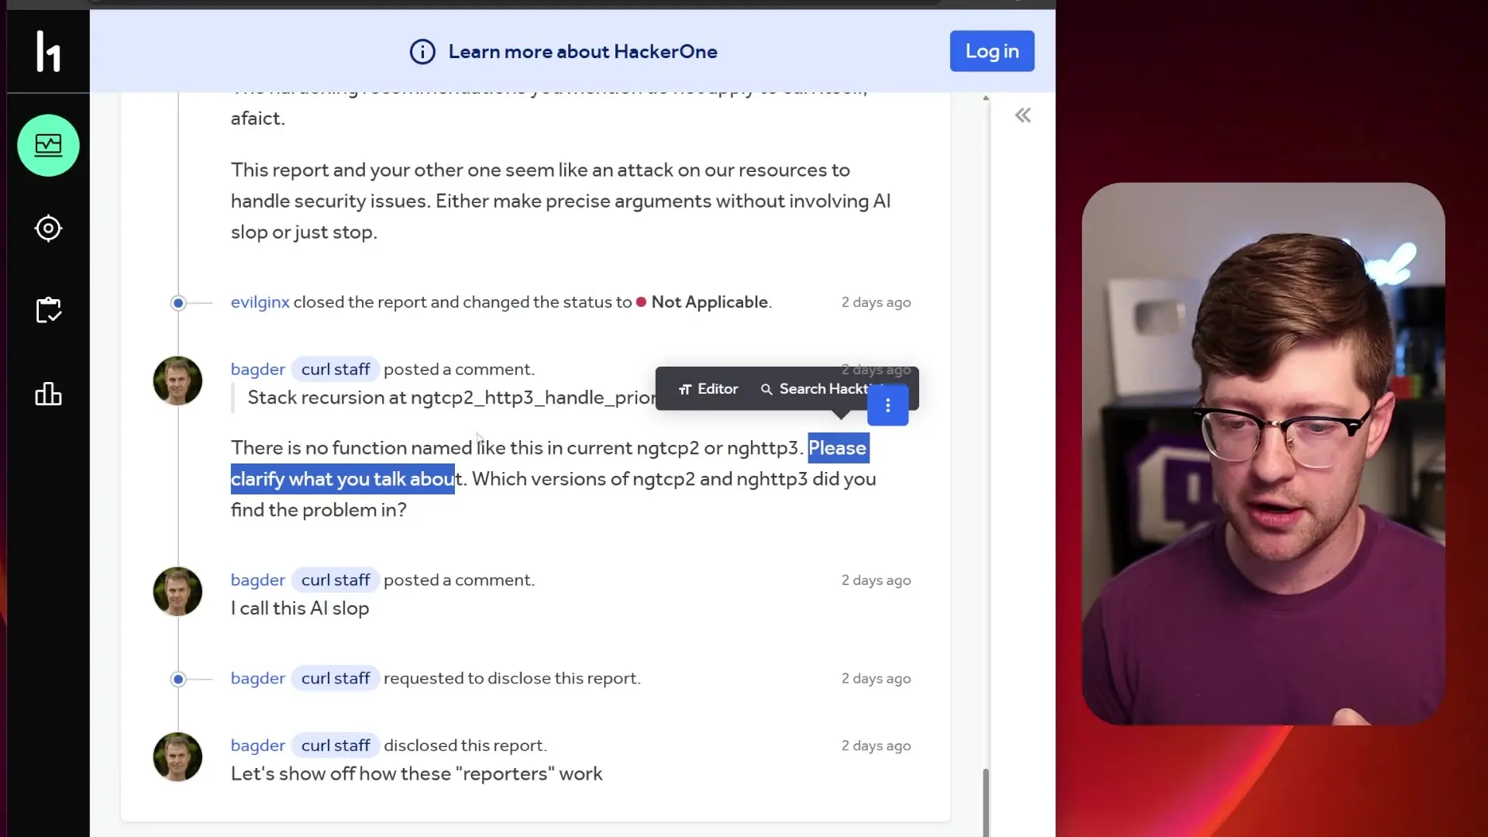
Task: Click bagder avatar beside 'I call this AI slop'
Action: tap(177, 591)
